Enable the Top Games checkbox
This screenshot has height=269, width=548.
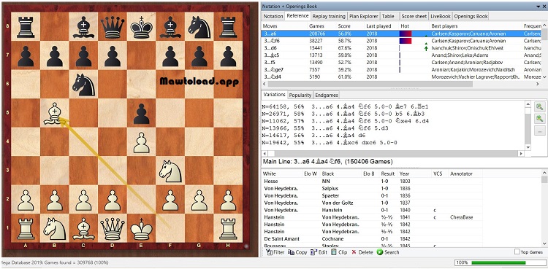pyautogui.click(x=517, y=252)
